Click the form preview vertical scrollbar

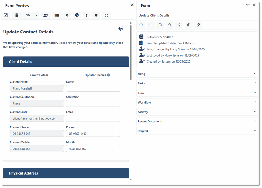(131, 52)
